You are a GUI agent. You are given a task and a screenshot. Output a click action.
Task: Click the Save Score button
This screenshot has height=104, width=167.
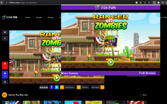(x=68, y=87)
